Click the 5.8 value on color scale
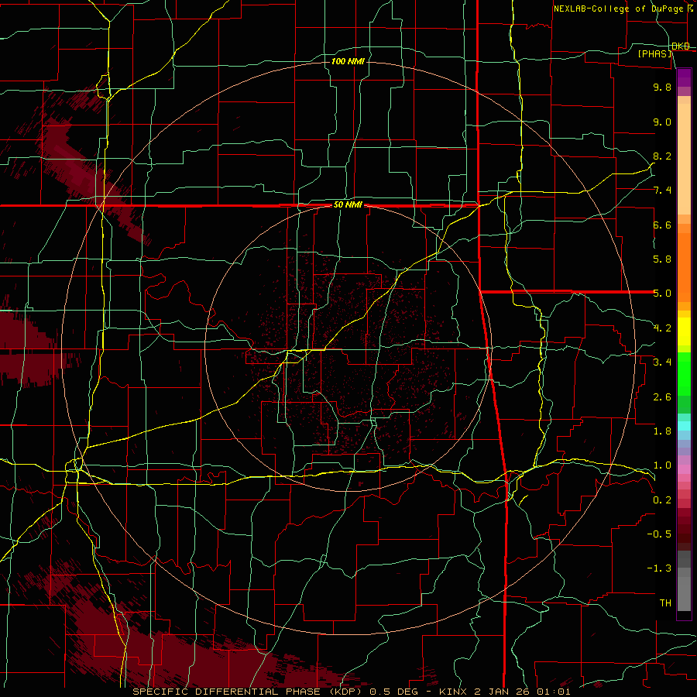Viewport: 697px width, 697px height. (662, 259)
